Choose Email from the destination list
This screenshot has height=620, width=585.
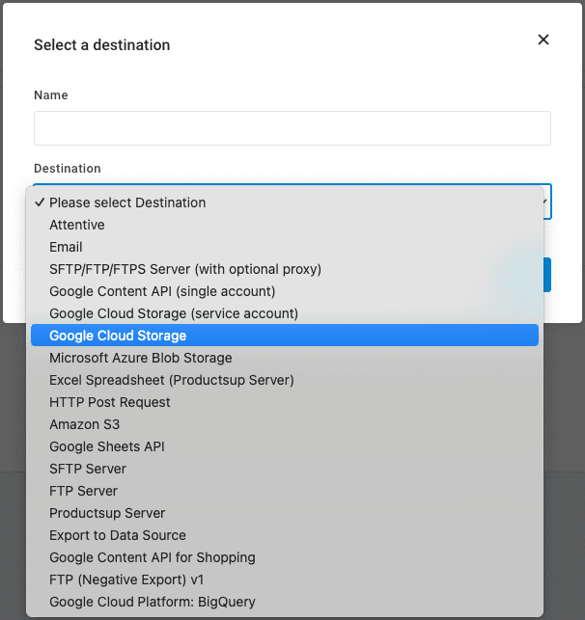(66, 247)
